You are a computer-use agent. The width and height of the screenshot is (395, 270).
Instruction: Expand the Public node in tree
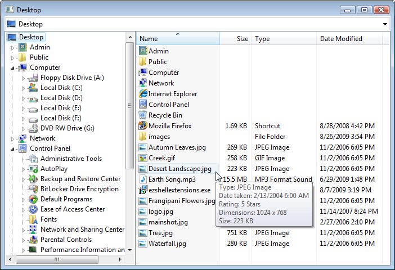[x=12, y=58]
